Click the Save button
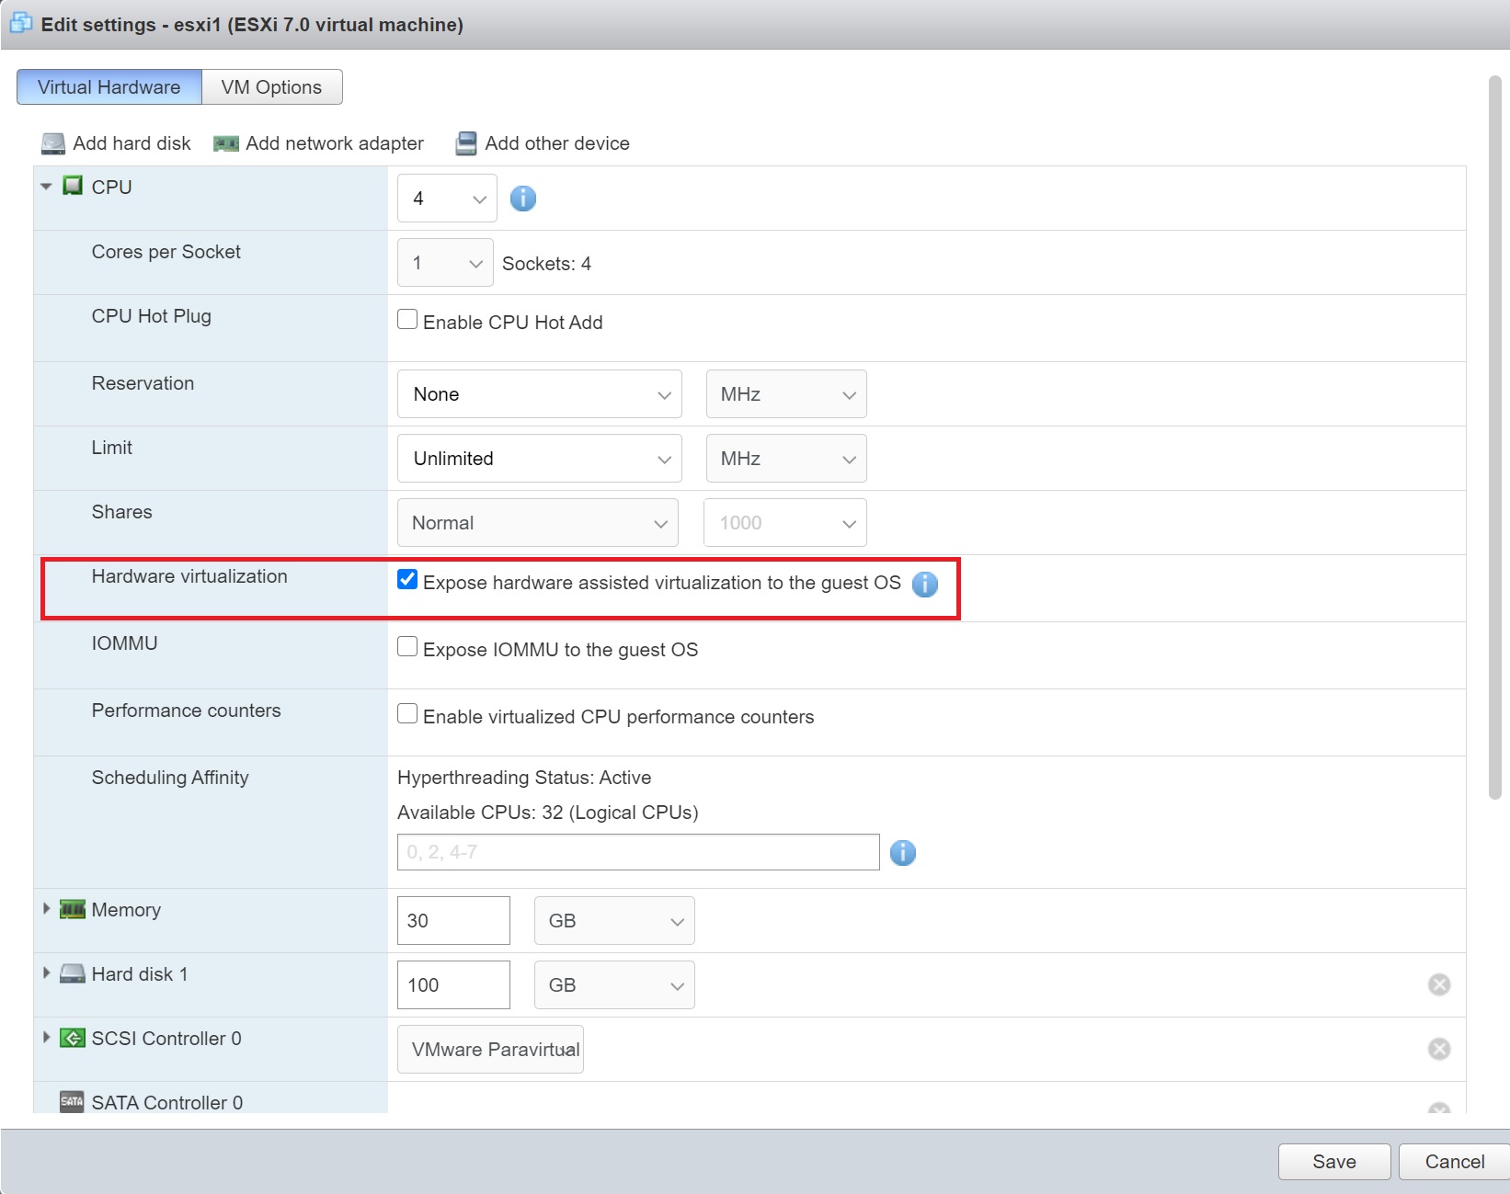 tap(1333, 1162)
